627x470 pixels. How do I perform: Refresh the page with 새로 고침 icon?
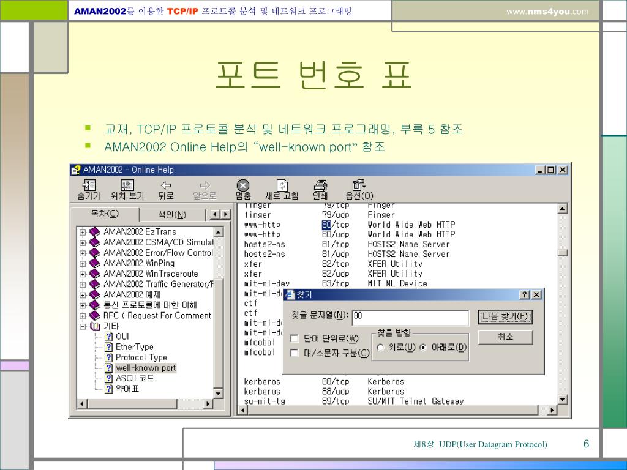pos(282,185)
